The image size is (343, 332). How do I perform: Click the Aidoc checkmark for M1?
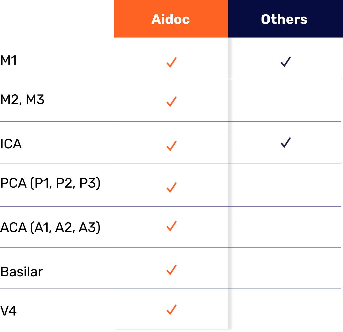tap(171, 62)
